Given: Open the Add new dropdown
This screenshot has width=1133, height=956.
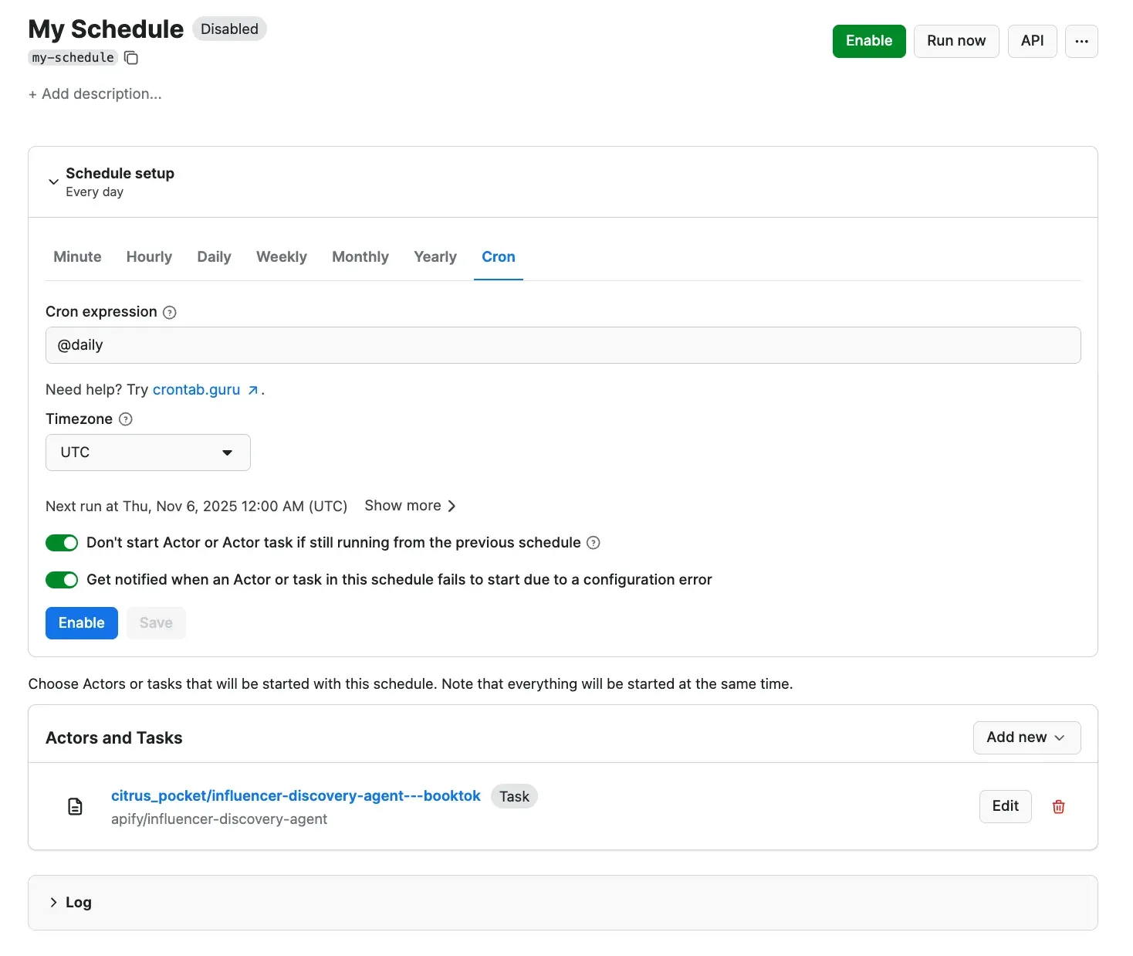Looking at the screenshot, I should [1026, 737].
